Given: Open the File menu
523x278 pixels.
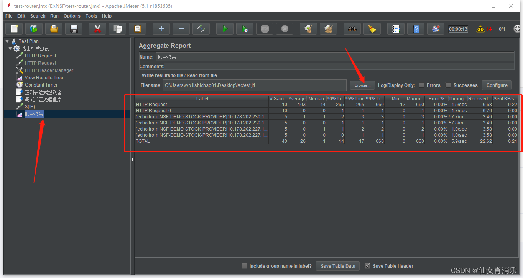Looking at the screenshot, I should point(9,16).
